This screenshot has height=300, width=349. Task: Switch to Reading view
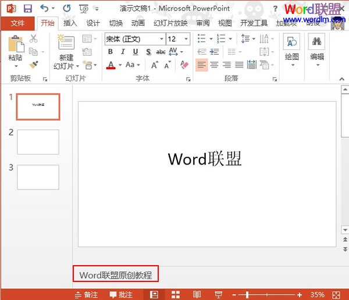pos(197,295)
